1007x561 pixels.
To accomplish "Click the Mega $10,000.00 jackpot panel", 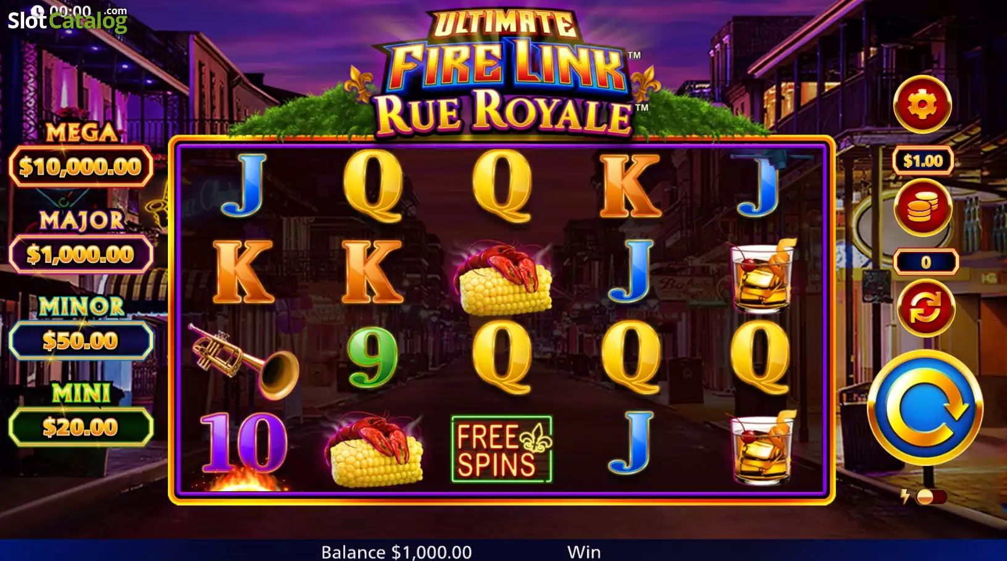I will point(81,166).
